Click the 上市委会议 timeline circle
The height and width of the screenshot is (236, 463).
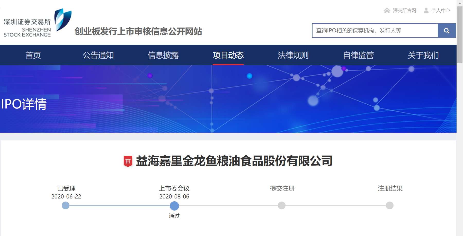point(174,206)
